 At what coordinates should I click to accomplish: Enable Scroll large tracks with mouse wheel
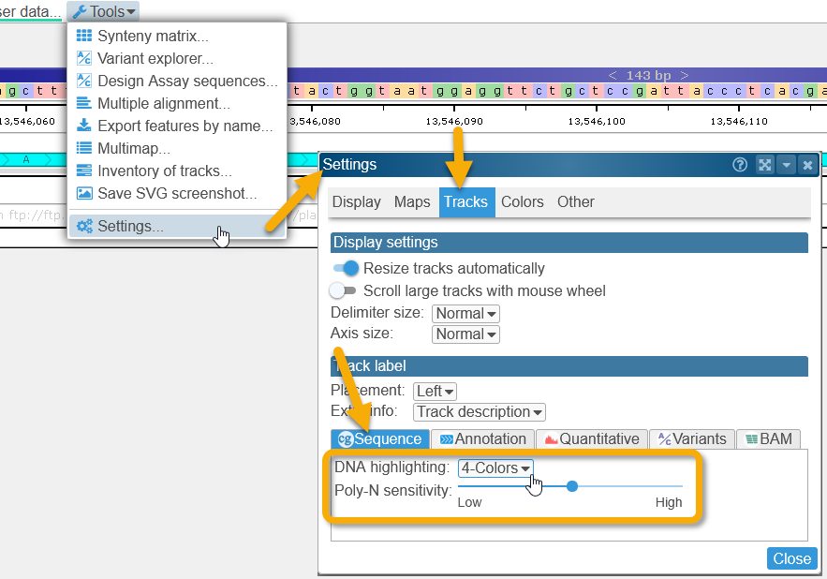coord(343,291)
